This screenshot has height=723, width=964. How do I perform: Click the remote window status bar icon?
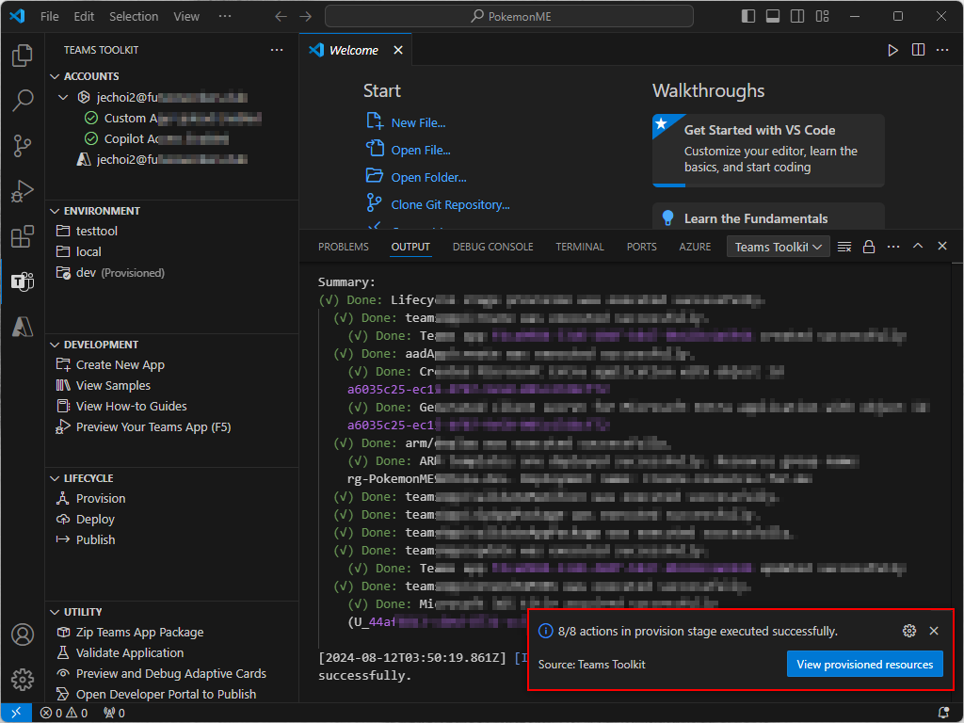(16, 713)
